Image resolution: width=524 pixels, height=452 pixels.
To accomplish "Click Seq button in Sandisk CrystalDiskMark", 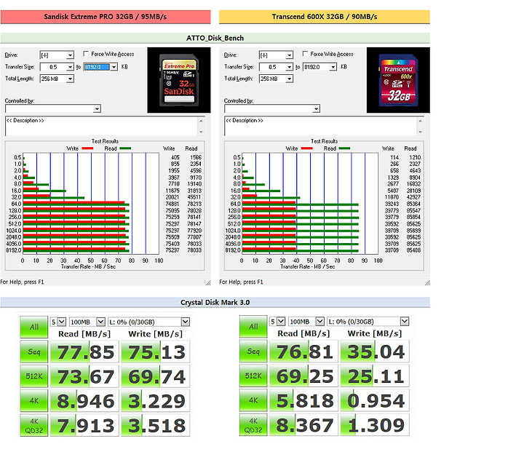I will [x=33, y=352].
